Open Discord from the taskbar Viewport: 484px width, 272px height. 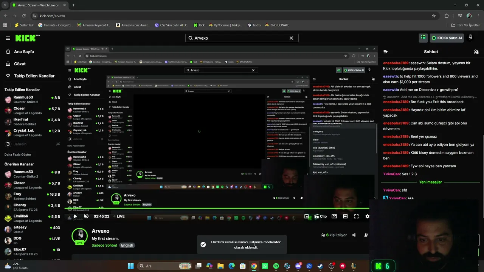pyautogui.click(x=298, y=266)
